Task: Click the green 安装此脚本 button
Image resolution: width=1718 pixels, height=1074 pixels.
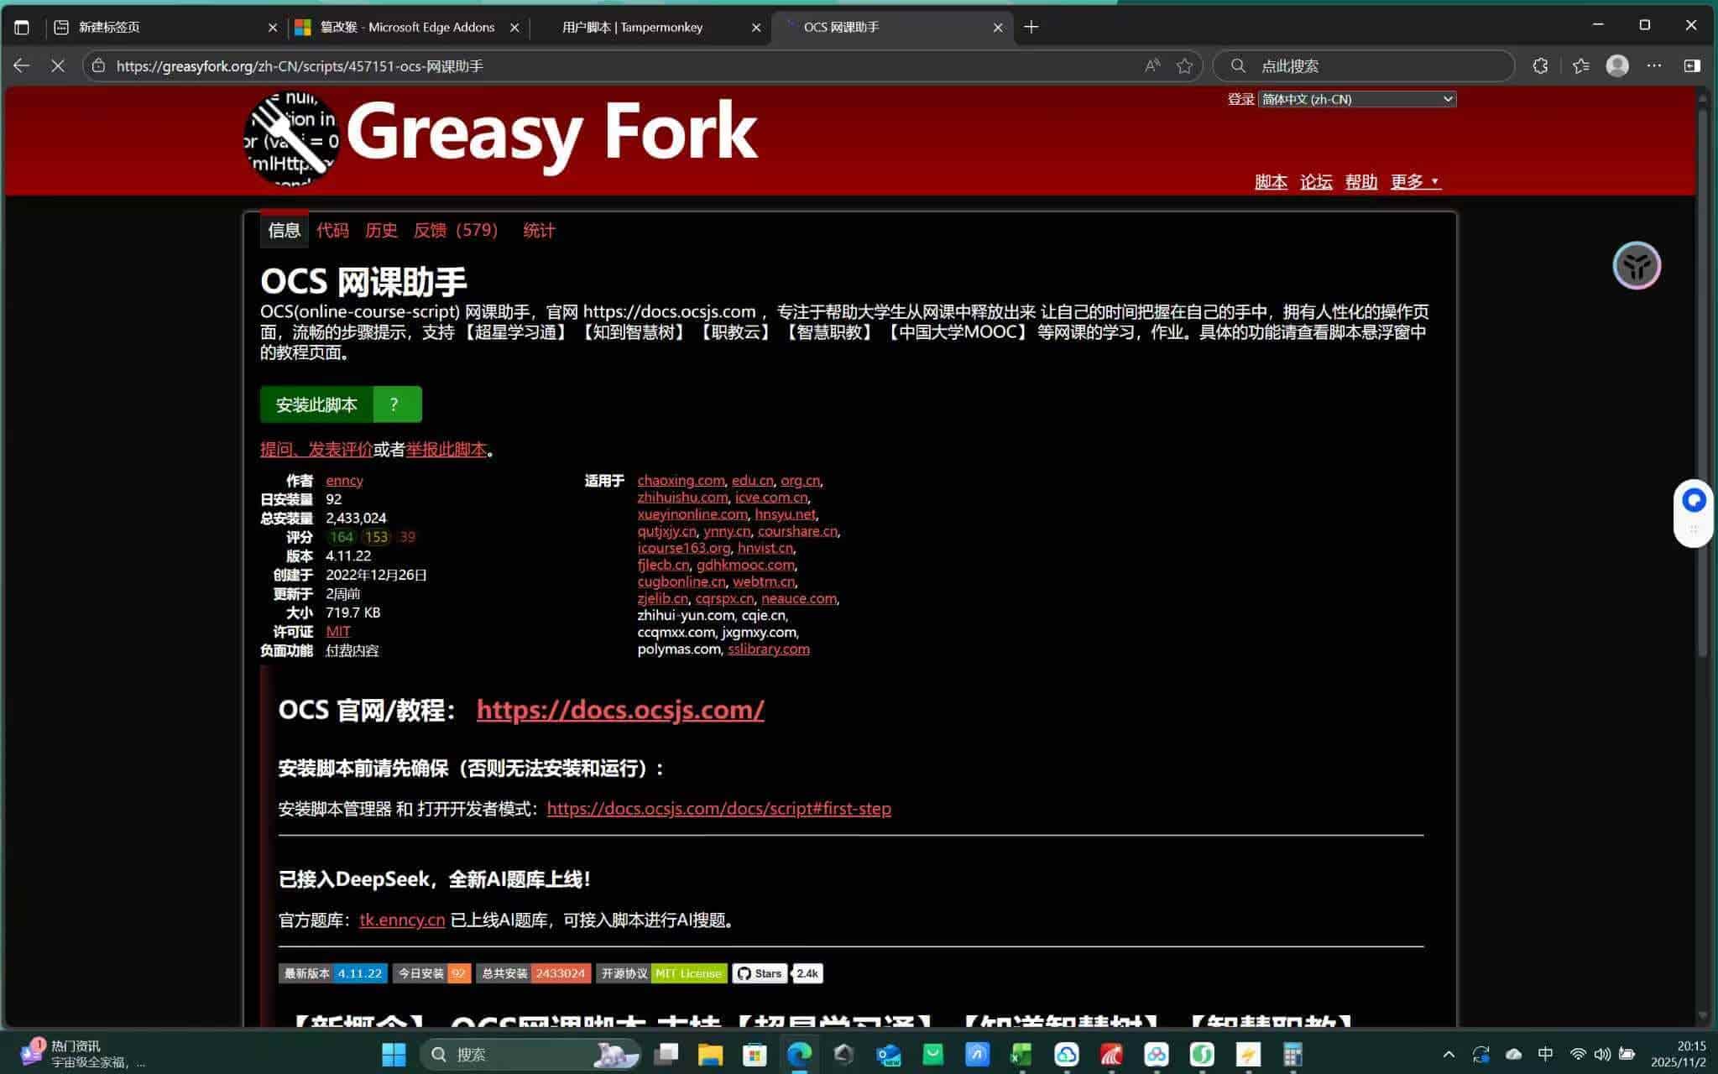Action: [x=316, y=404]
